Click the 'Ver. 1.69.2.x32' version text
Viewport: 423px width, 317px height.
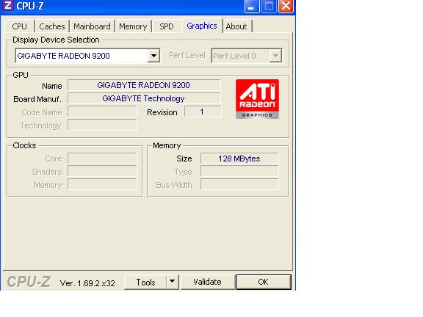tap(87, 283)
